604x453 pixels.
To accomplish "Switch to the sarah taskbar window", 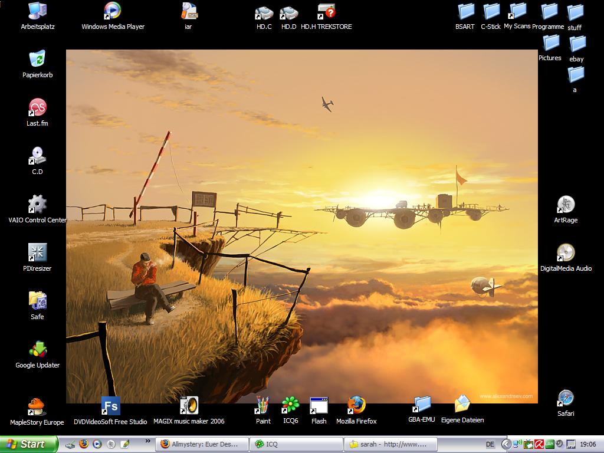I will [390, 444].
